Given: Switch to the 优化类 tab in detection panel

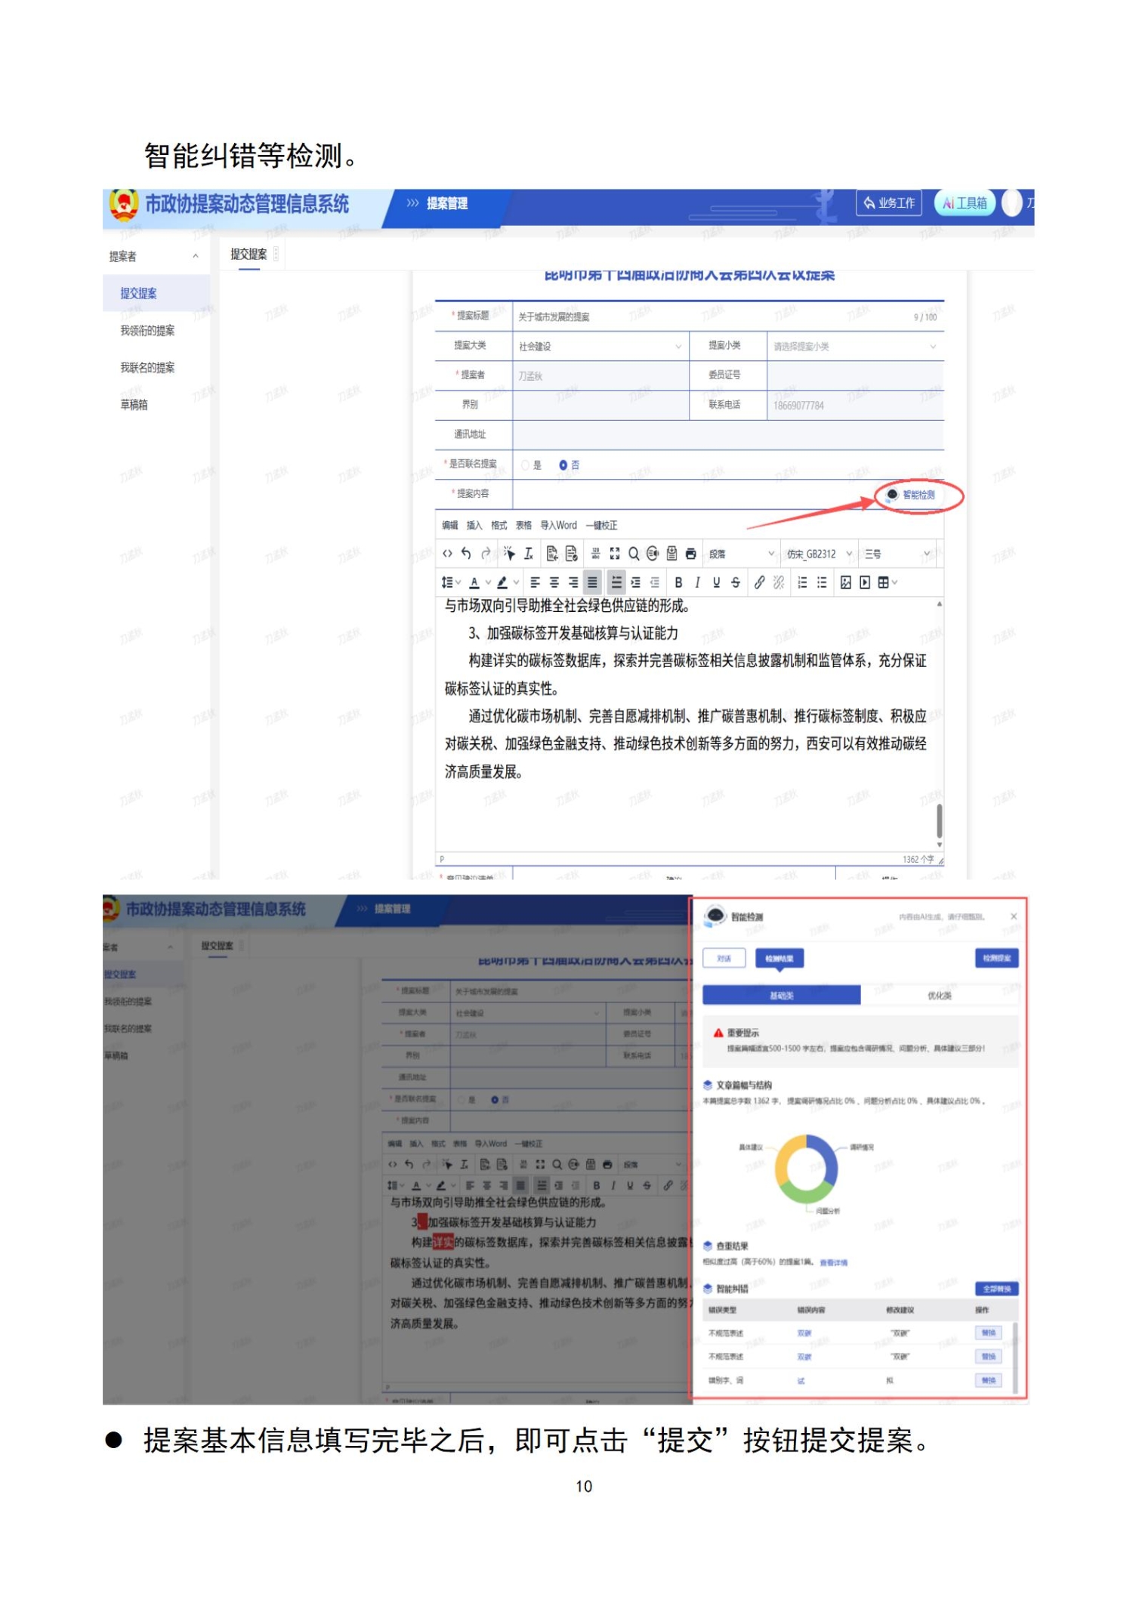Looking at the screenshot, I should 940,996.
